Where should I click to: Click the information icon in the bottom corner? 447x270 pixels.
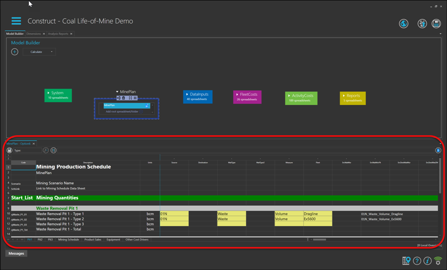click(x=427, y=261)
